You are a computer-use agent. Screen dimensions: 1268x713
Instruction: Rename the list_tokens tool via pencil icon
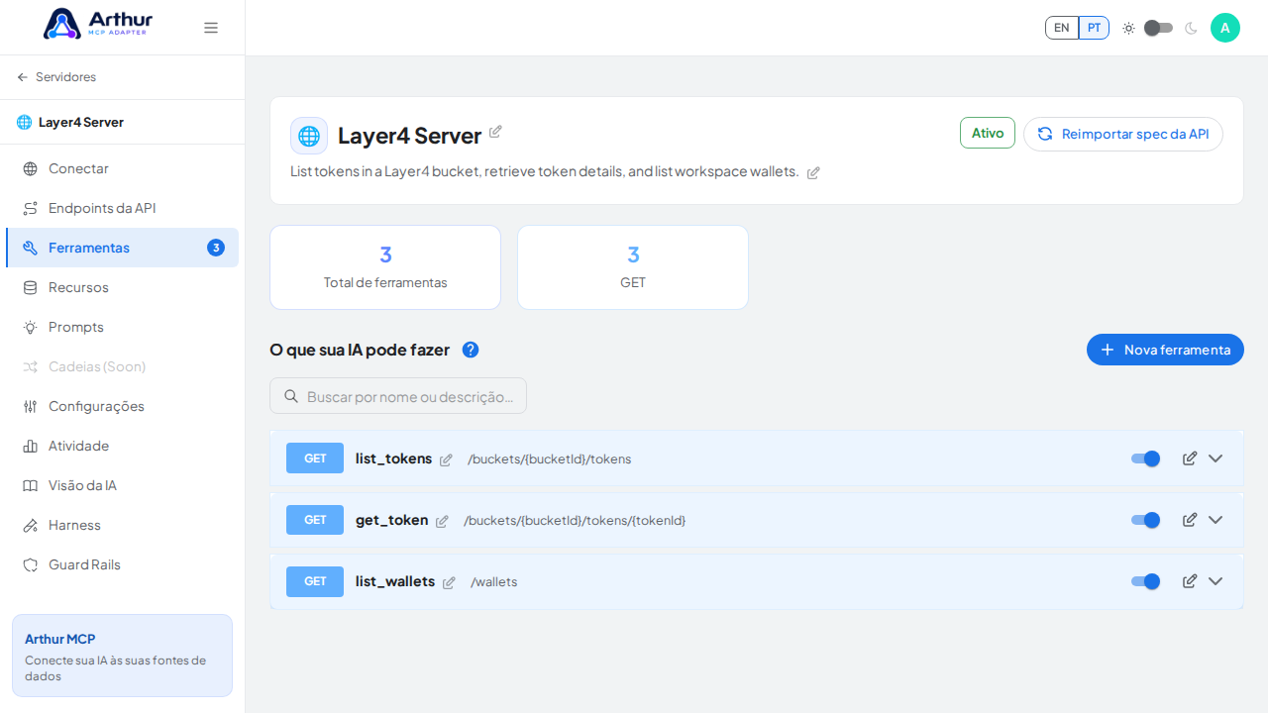coord(446,459)
